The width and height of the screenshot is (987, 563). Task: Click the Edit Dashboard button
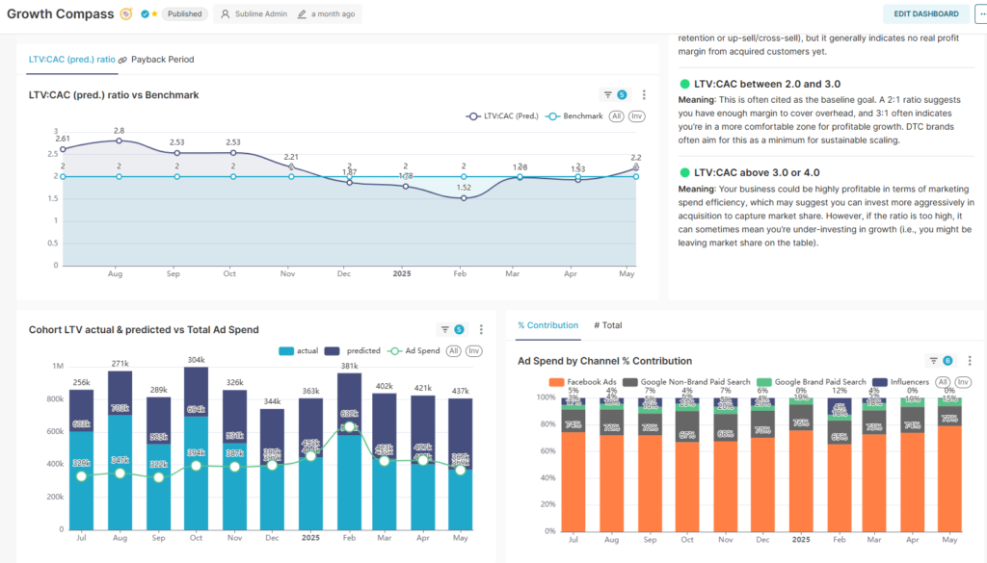click(x=926, y=13)
